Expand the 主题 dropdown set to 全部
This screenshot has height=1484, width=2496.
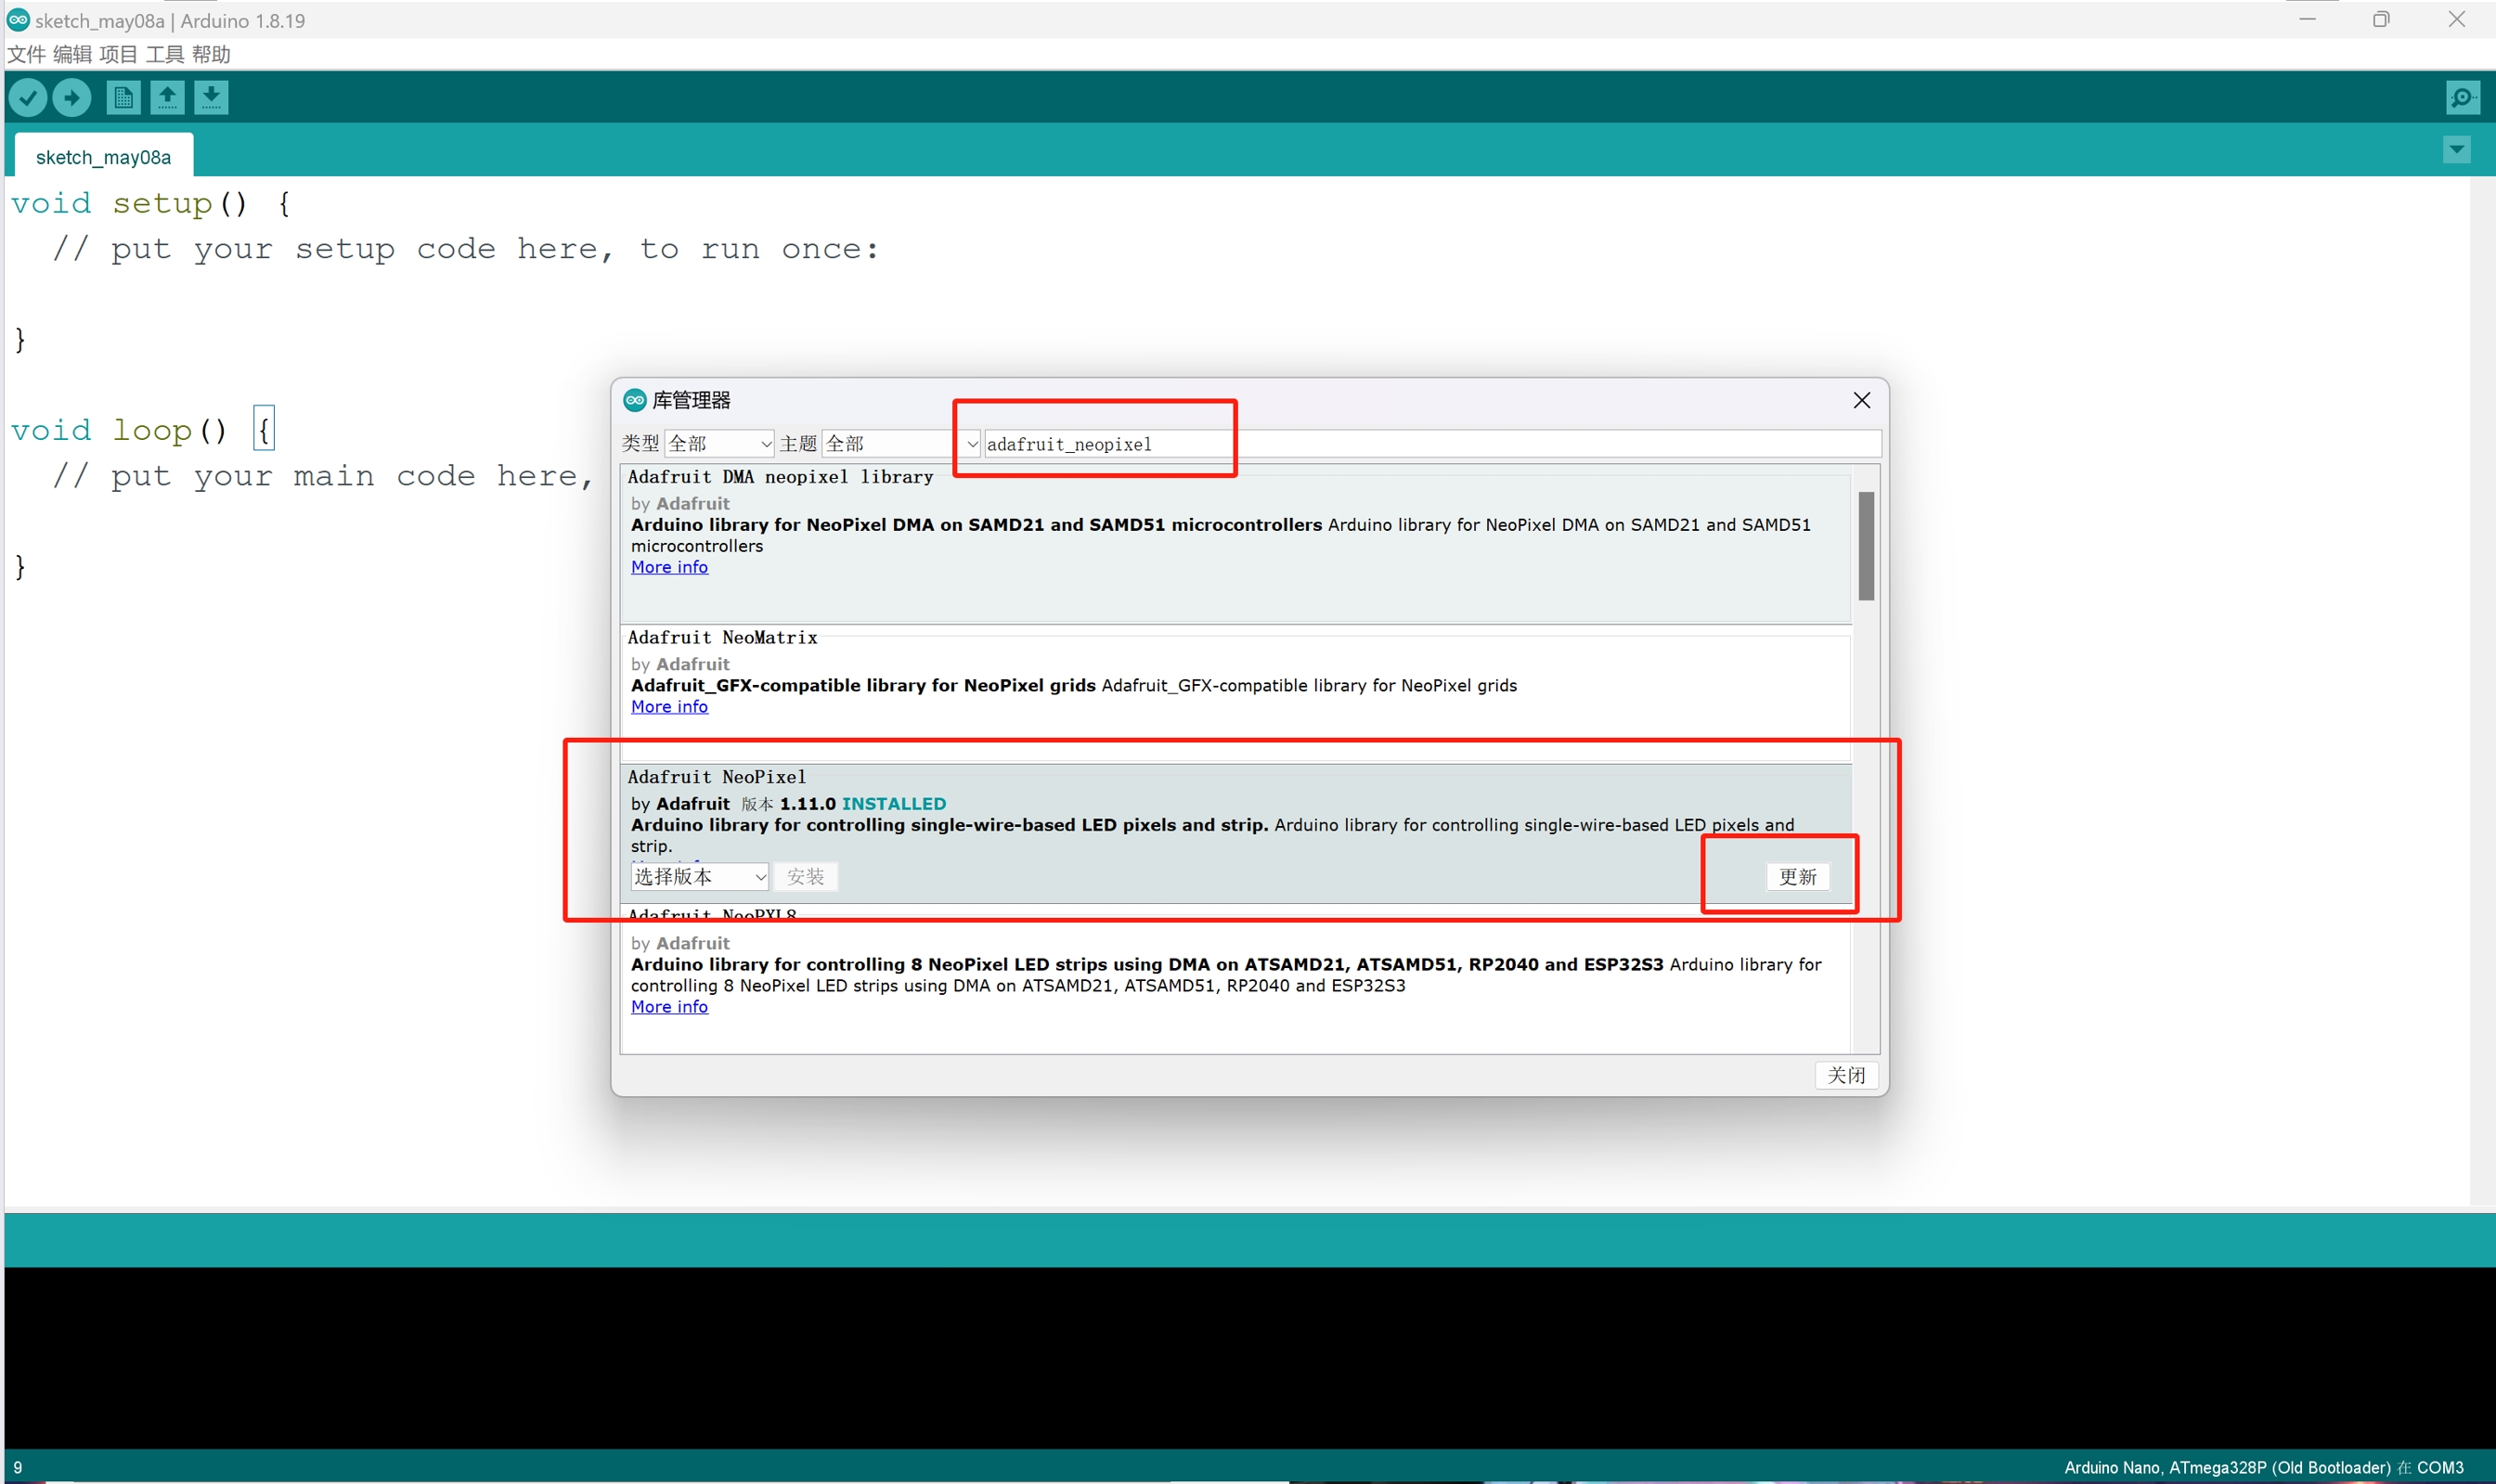click(900, 443)
